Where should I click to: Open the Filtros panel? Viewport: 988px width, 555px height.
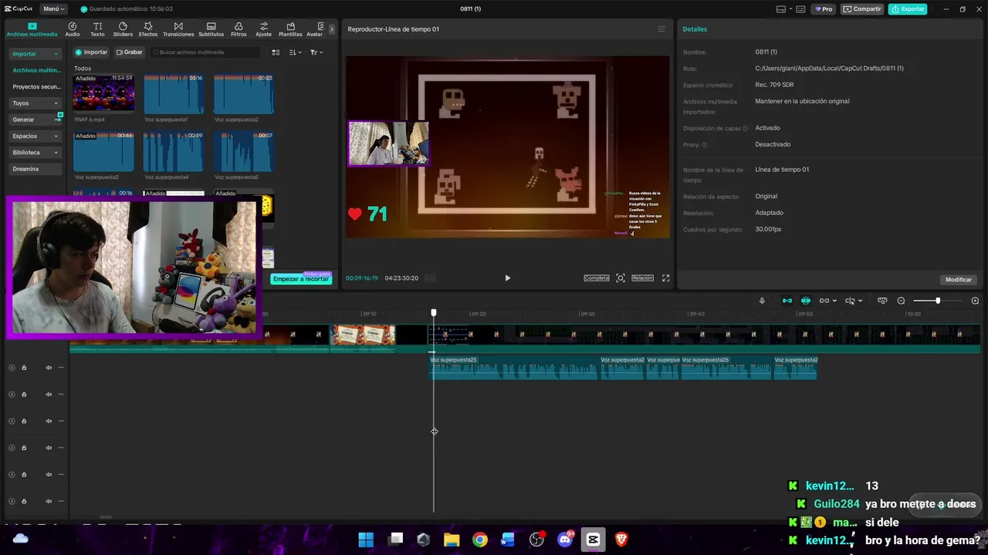click(239, 29)
